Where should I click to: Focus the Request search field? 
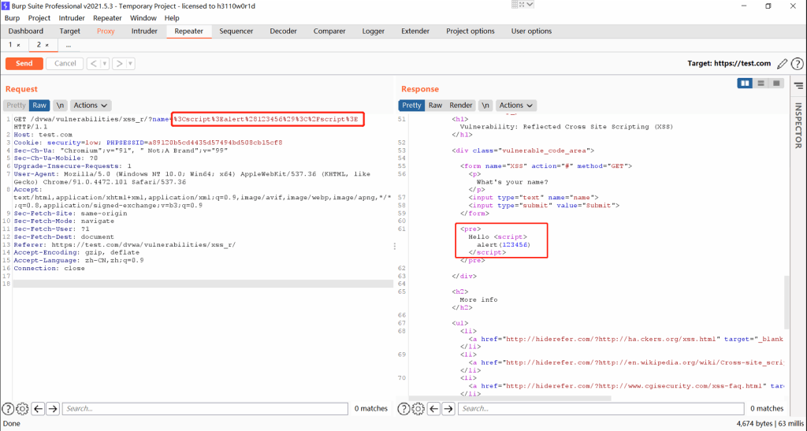(x=206, y=409)
